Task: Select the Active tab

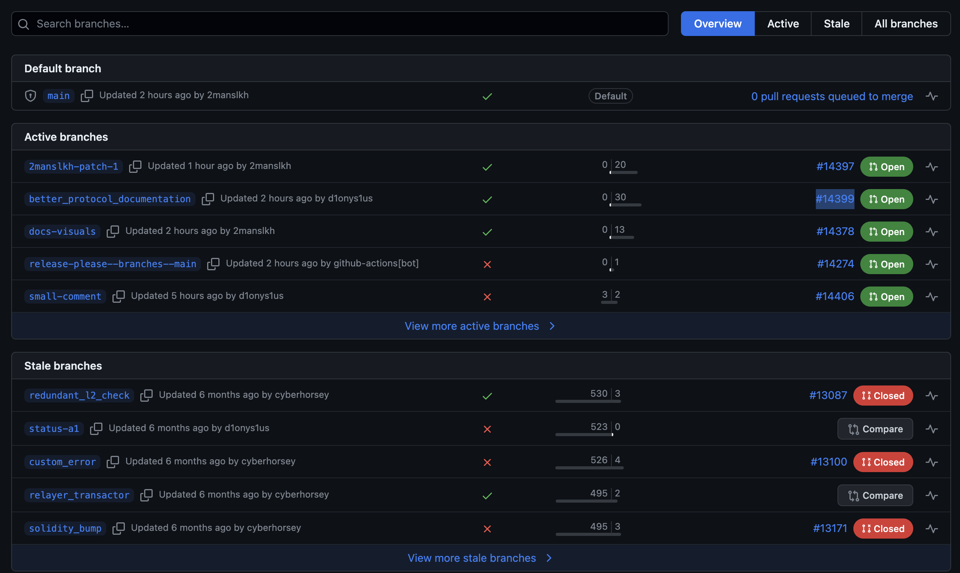Action: tap(783, 24)
